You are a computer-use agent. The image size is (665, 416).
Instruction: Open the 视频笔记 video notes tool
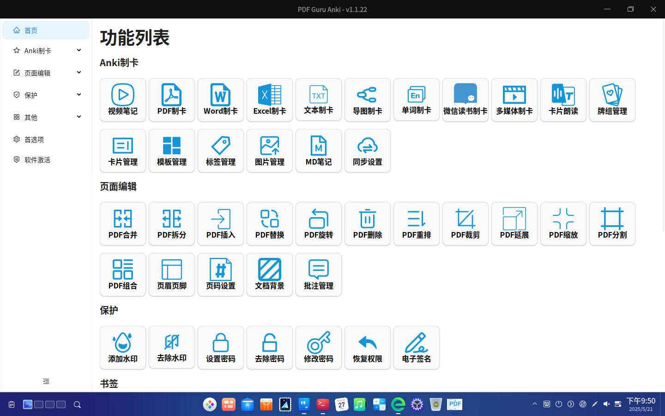pyautogui.click(x=123, y=100)
